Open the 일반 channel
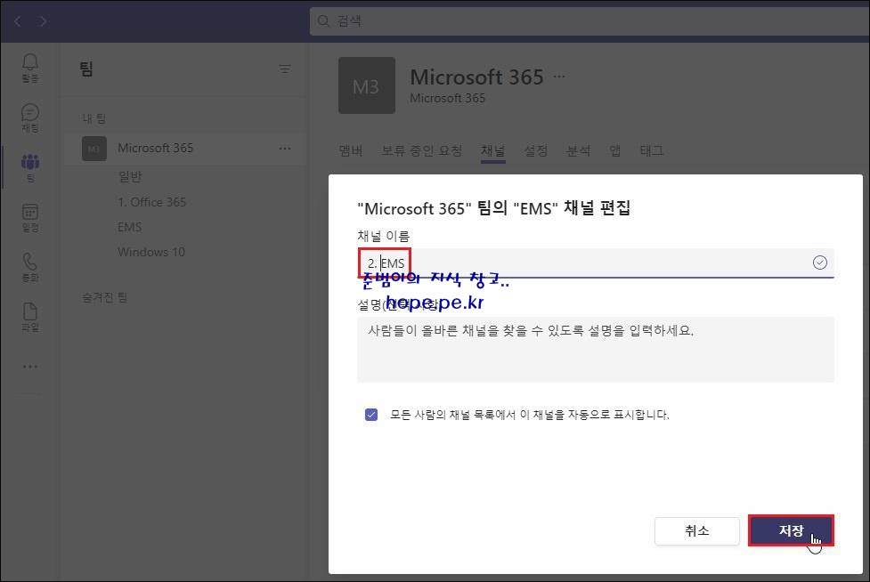Image resolution: width=870 pixels, height=582 pixels. tap(130, 177)
